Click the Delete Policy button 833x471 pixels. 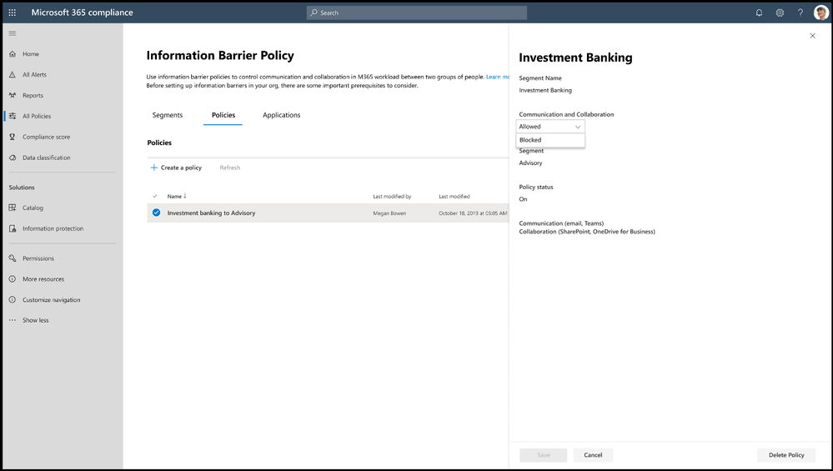coord(786,455)
